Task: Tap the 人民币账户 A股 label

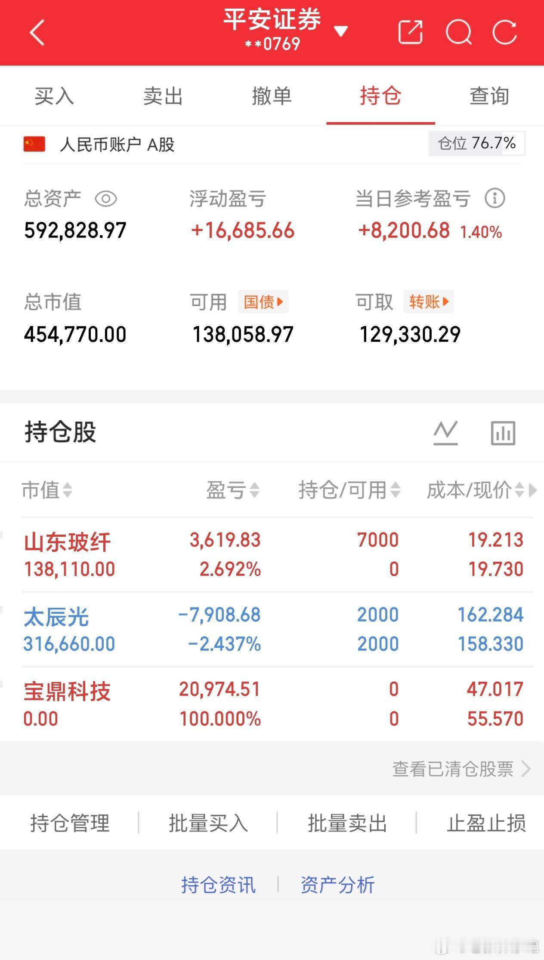Action: point(117,145)
